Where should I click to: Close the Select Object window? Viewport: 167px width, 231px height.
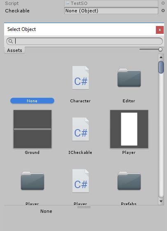click(x=160, y=30)
